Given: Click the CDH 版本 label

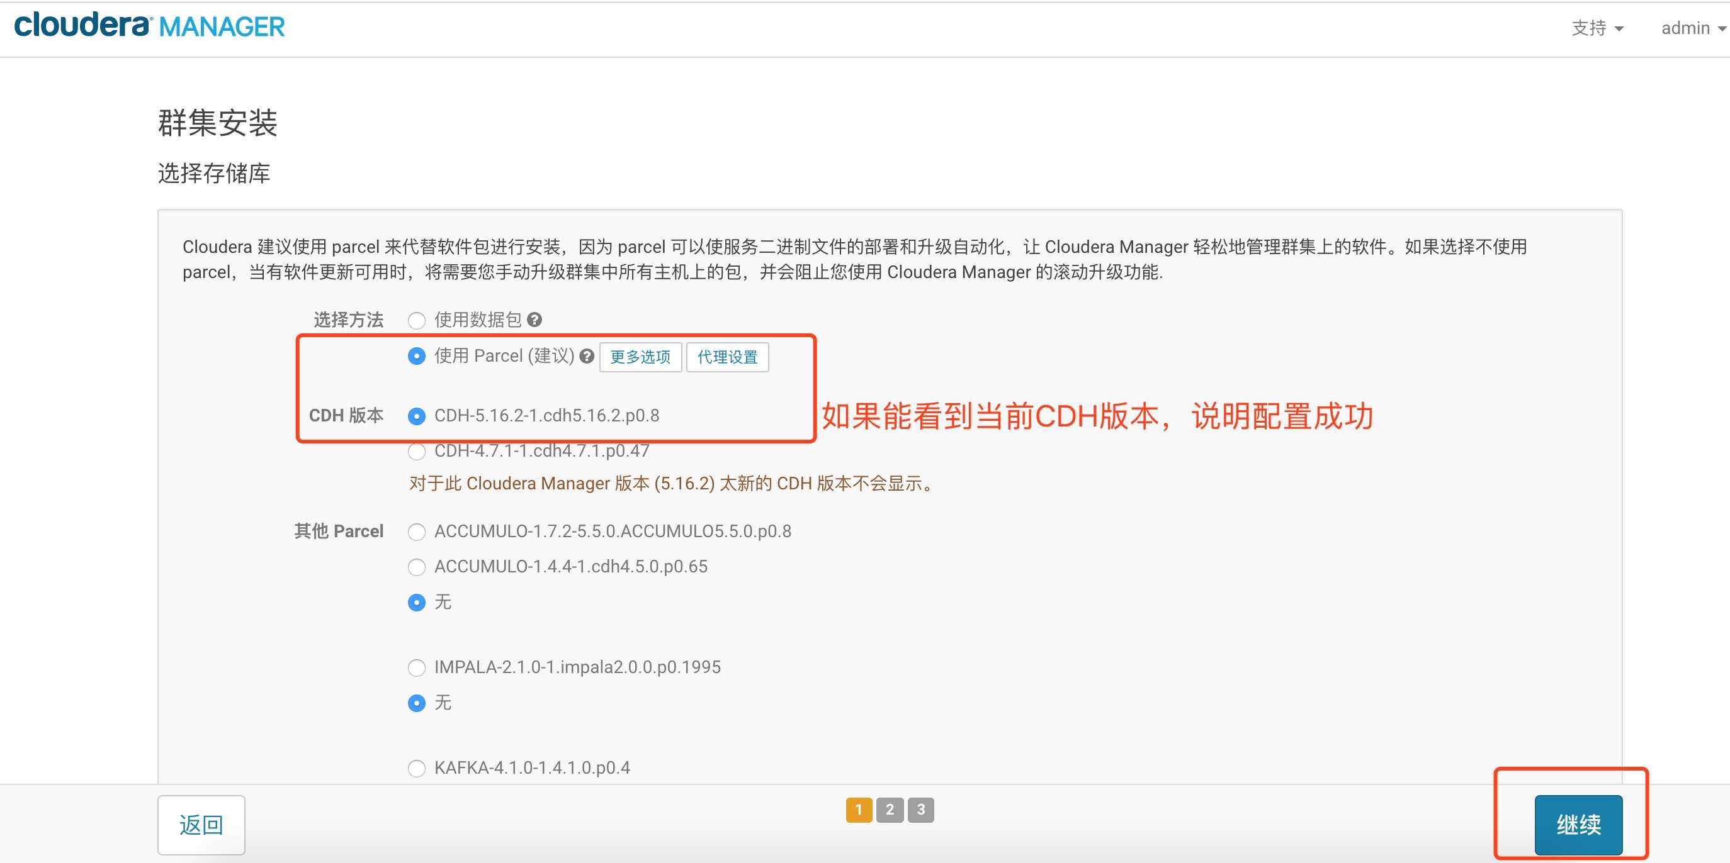Looking at the screenshot, I should [346, 415].
